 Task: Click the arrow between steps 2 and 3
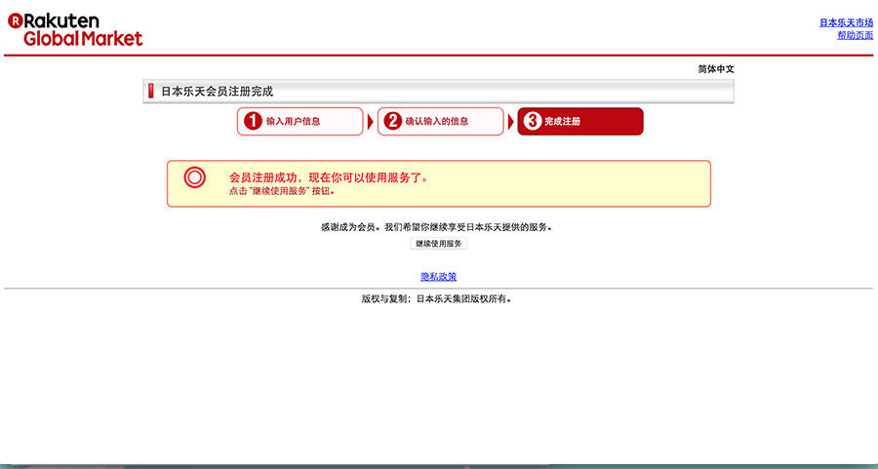tap(510, 122)
